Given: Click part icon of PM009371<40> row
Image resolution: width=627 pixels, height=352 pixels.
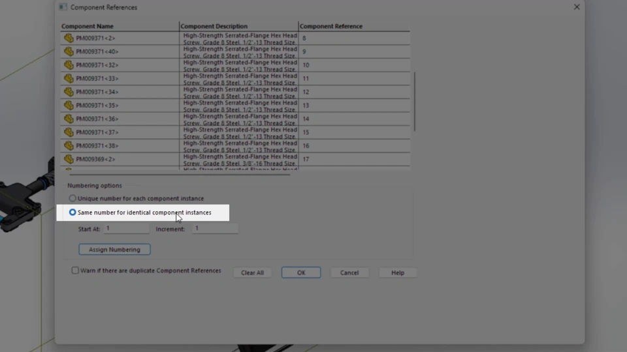Looking at the screenshot, I should (69, 51).
